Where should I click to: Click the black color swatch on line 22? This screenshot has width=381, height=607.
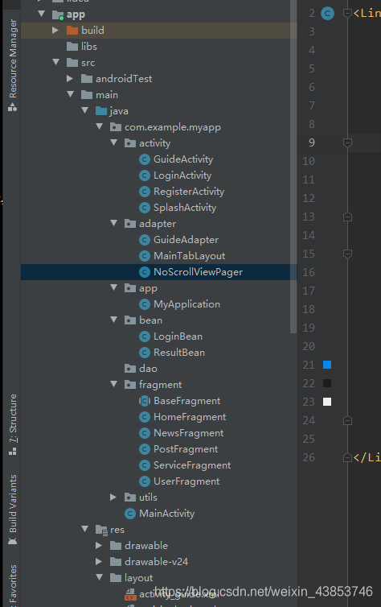click(x=327, y=383)
